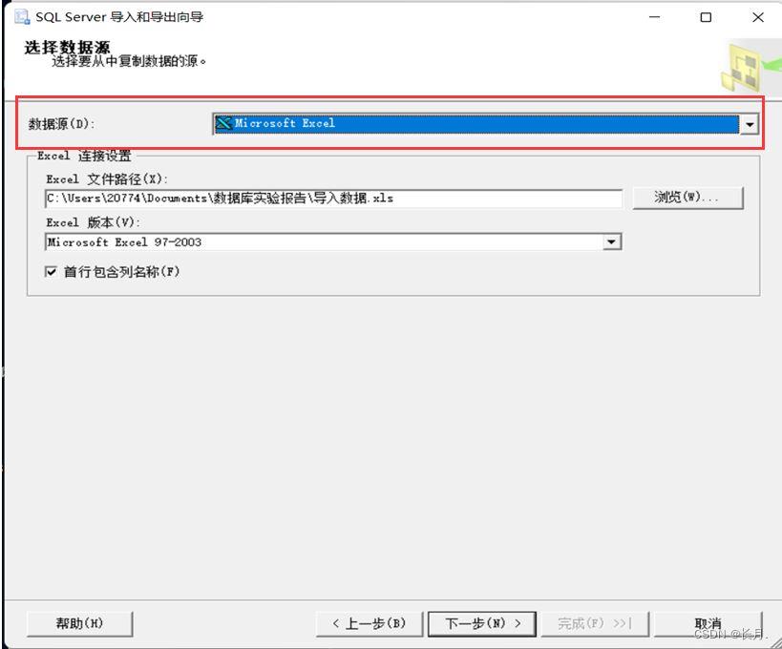Click the Excel file path input field

(x=333, y=199)
